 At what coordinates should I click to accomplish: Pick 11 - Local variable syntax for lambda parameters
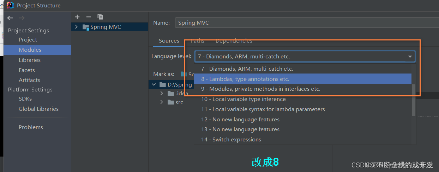(x=303, y=109)
